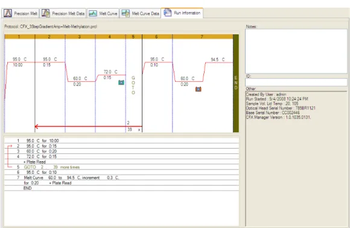Select row '2 95.0 C for 0:15'
This screenshot has width=350, height=228.
click(x=121, y=146)
